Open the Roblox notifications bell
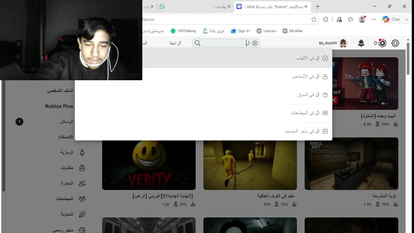The image size is (414, 233). point(361,43)
